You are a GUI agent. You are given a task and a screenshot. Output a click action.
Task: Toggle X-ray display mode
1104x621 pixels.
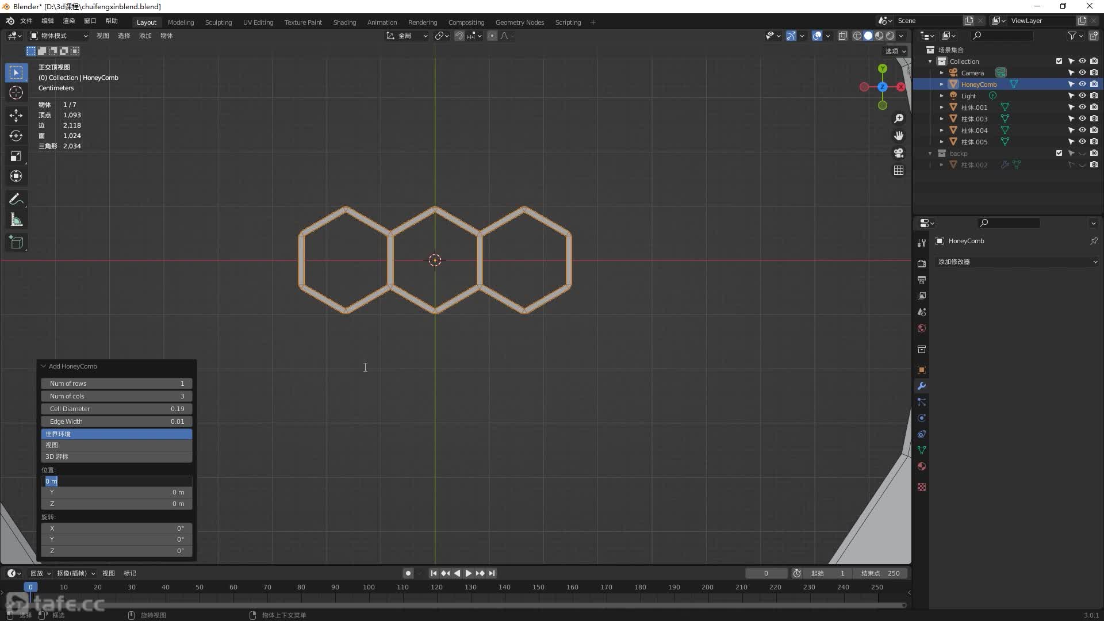(842, 36)
